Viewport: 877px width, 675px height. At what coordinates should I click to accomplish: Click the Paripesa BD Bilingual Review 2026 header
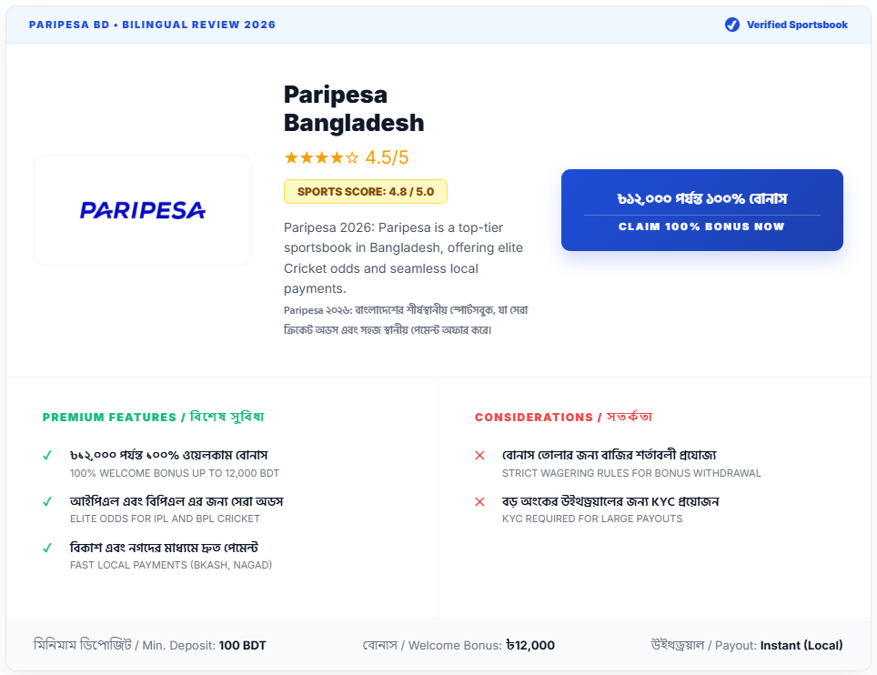point(152,25)
